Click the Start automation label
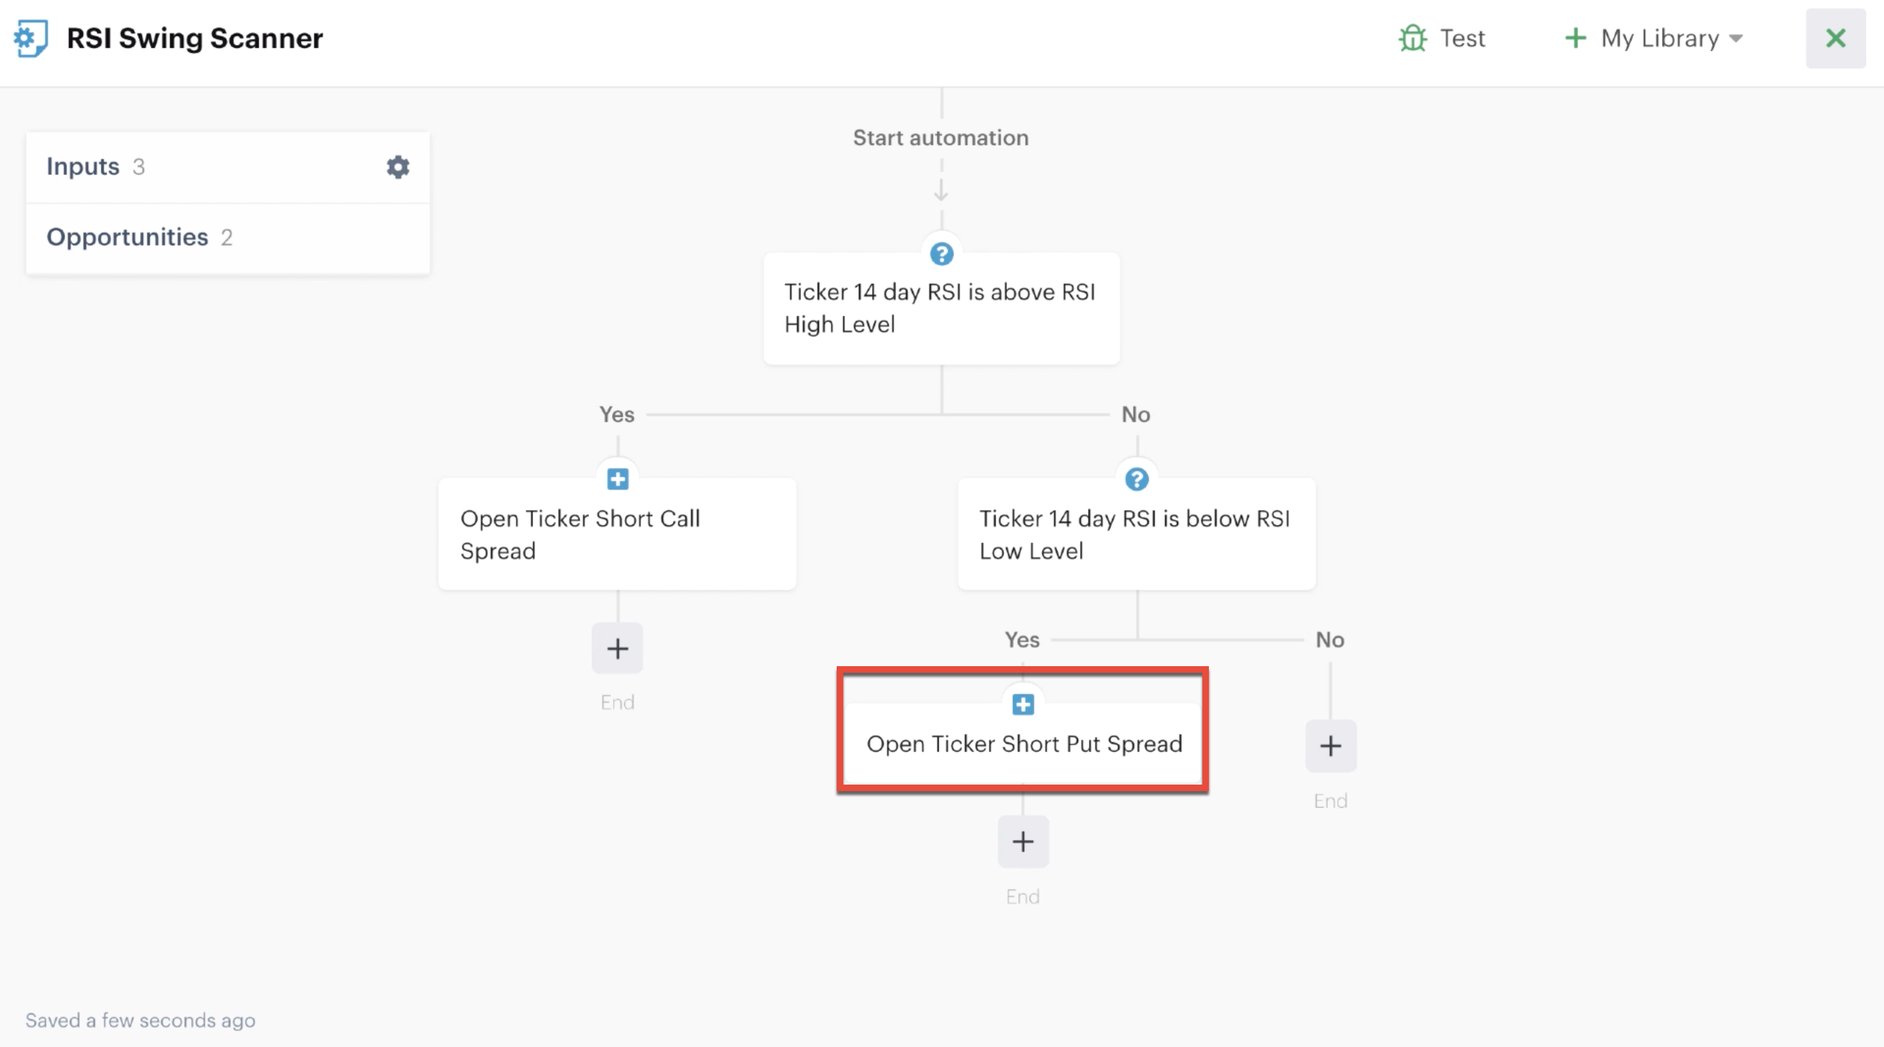1884x1047 pixels. coord(941,137)
